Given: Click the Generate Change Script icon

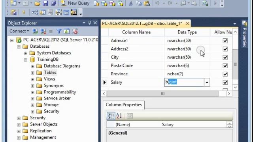Looking at the screenshot, I should (13, 12).
